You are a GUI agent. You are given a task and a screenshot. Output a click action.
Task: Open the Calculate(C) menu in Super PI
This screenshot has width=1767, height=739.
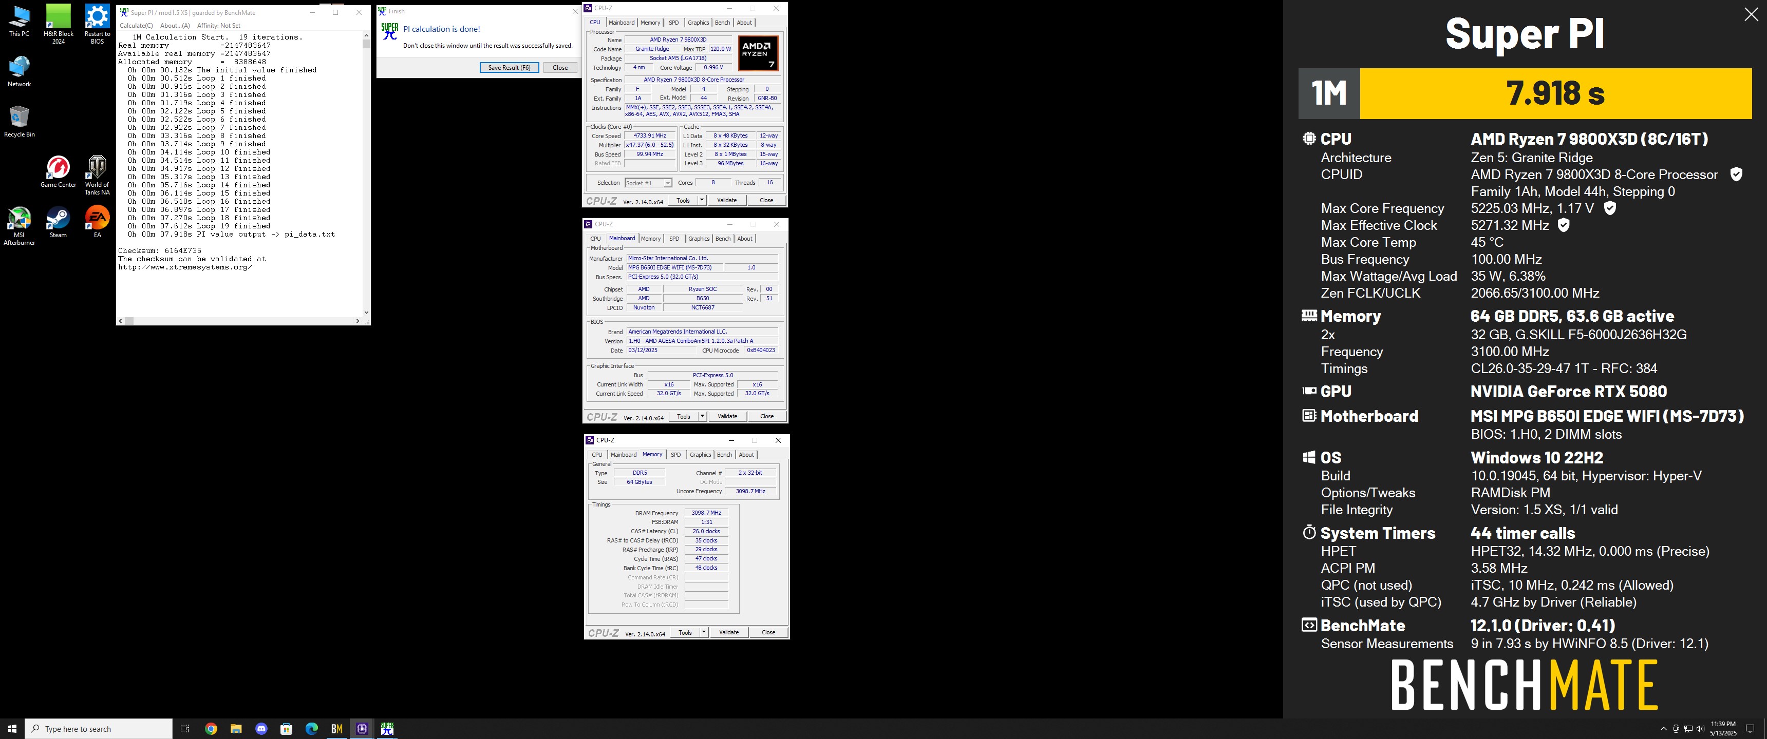click(x=137, y=25)
